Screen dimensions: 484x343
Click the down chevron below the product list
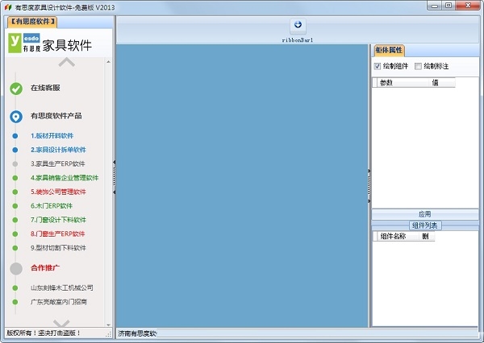pyautogui.click(x=61, y=324)
